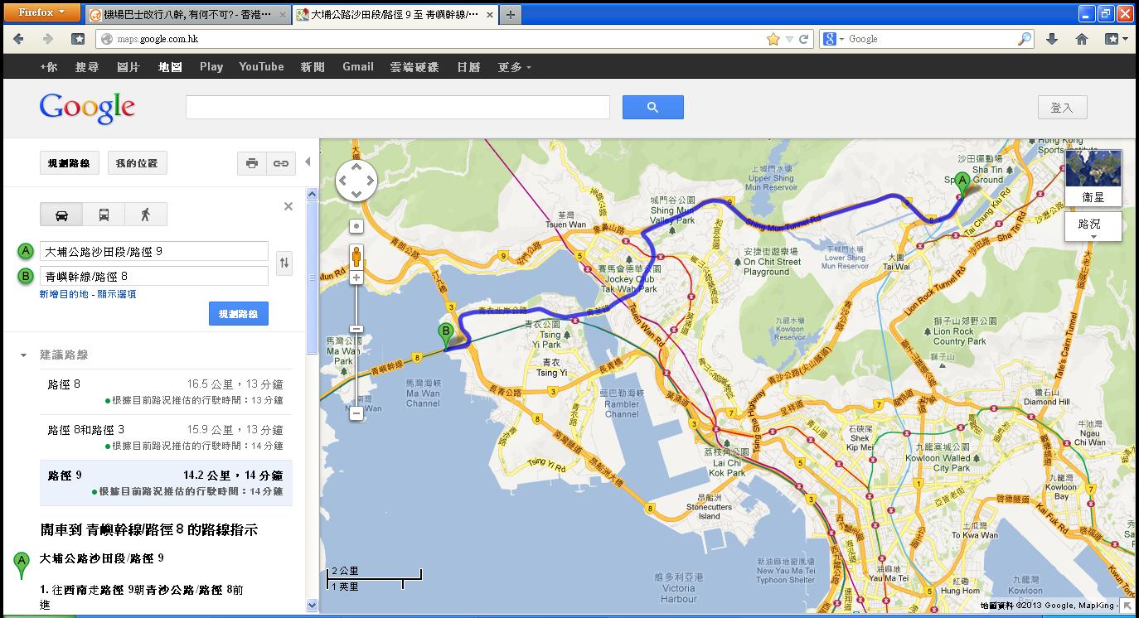Click the zoom slider track
This screenshot has height=618, width=1139.
tap(356, 345)
